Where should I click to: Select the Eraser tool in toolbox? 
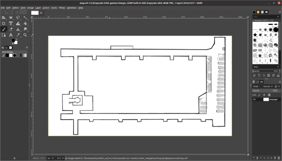(x=11, y=29)
